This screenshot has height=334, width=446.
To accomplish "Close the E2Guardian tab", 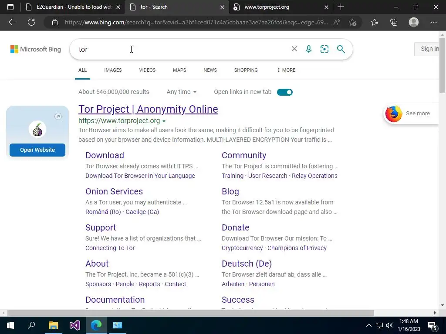I will pos(118,7).
